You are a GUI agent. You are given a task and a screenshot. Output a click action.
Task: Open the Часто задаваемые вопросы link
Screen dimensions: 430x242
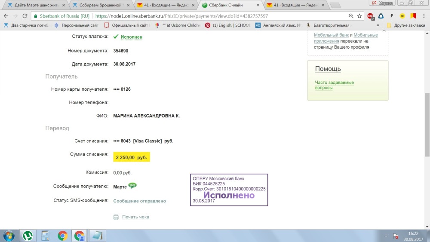tap(334, 85)
